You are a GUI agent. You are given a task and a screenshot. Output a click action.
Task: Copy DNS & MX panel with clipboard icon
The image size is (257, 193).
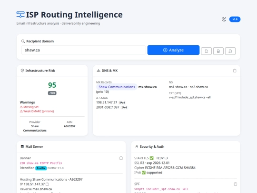235,71
